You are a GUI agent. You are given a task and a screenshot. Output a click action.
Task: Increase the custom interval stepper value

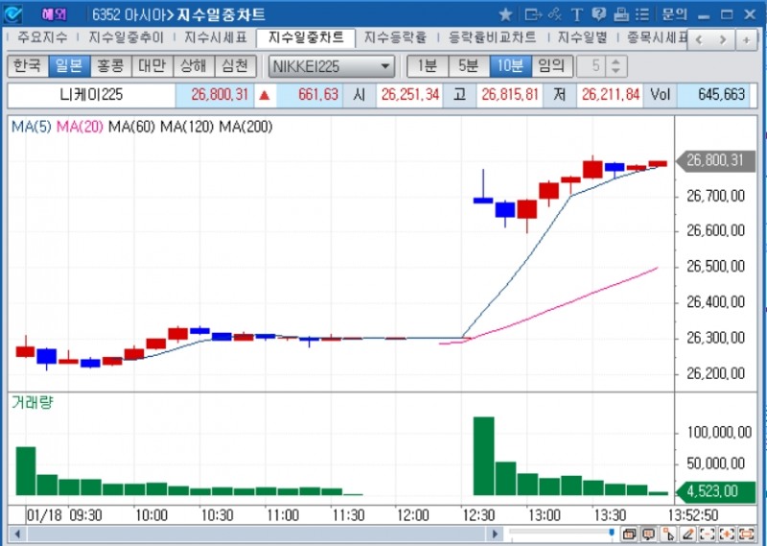click(x=616, y=61)
